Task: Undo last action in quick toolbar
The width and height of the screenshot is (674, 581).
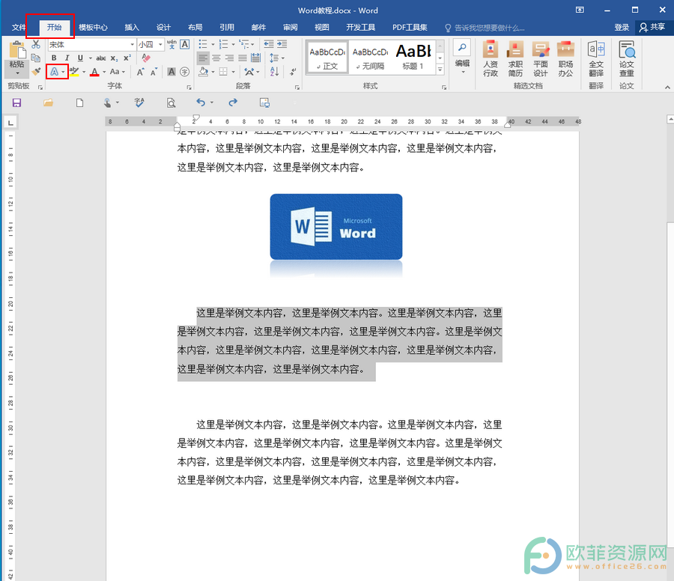Action: click(201, 103)
